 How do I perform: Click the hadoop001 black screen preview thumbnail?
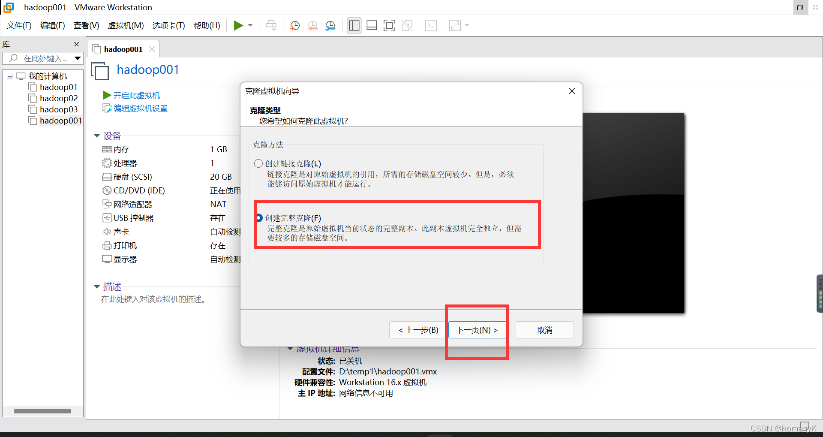(x=634, y=213)
